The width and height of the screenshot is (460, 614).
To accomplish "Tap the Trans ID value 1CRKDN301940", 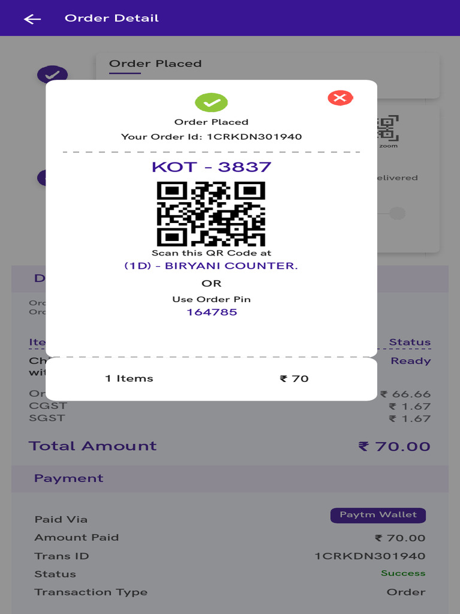I will 370,556.
